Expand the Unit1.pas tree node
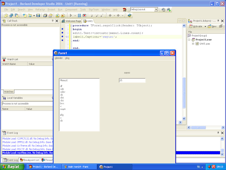The height and width of the screenshot is (170, 226). (193, 44)
